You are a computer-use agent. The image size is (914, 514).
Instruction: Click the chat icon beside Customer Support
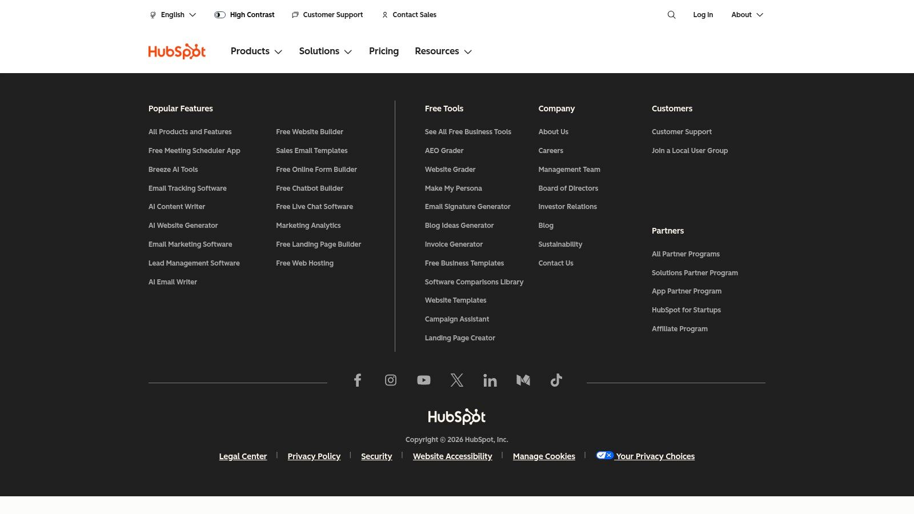tap(295, 15)
